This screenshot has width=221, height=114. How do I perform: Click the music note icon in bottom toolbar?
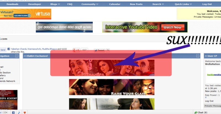(x=19, y=112)
